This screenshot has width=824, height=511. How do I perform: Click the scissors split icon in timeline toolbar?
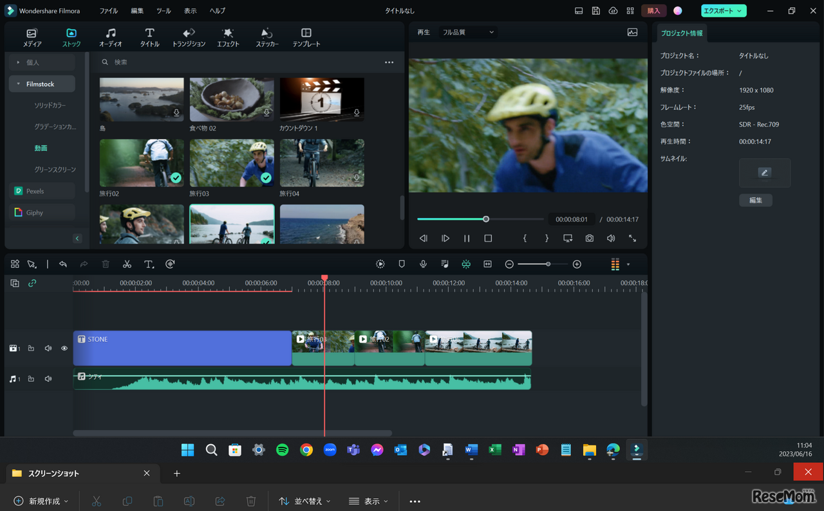pos(127,264)
